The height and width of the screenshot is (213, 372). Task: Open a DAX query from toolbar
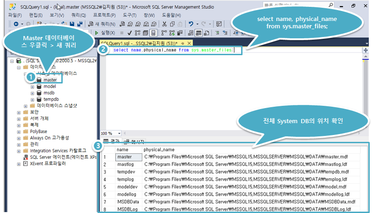coord(154,24)
